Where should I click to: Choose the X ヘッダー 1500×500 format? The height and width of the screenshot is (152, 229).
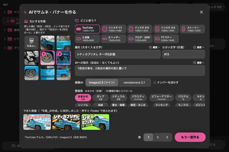coord(114,39)
